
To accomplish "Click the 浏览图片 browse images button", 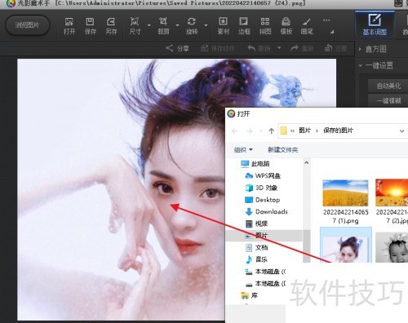I will (28, 25).
